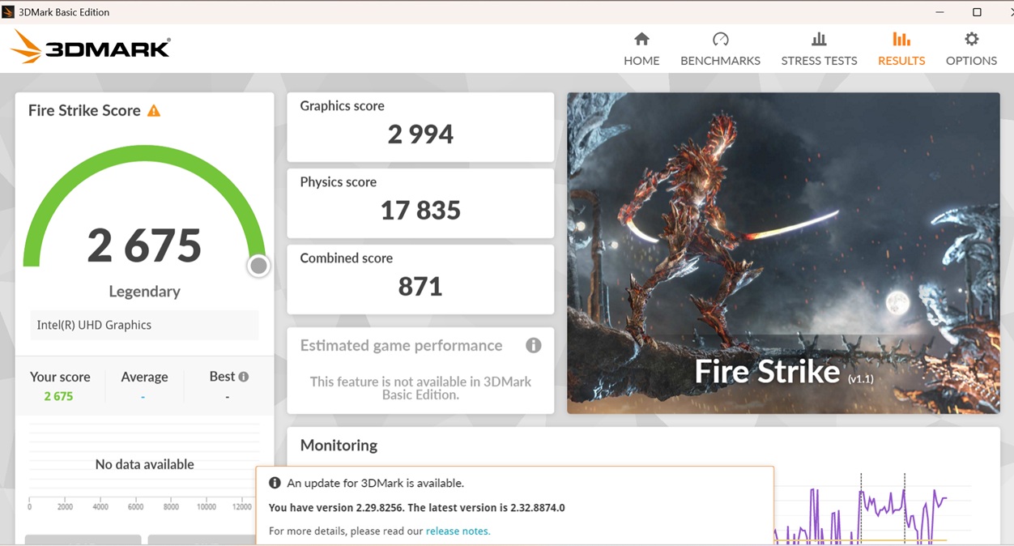The width and height of the screenshot is (1014, 546).
Task: Maximize the 3DMark window
Action: 977,12
